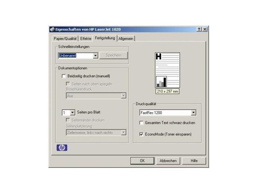
Task: Expand the Seiten pro Blatt dropdown
Action: coord(72,113)
